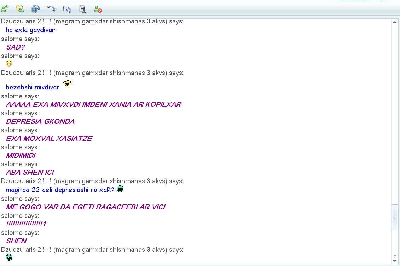The height and width of the screenshot is (266, 400).
Task: Click the message 'MIDIMIDI'
Action: pos(21,155)
